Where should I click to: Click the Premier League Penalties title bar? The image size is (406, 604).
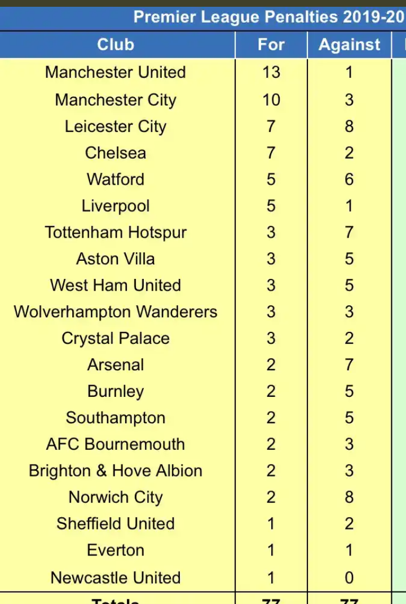(x=203, y=17)
